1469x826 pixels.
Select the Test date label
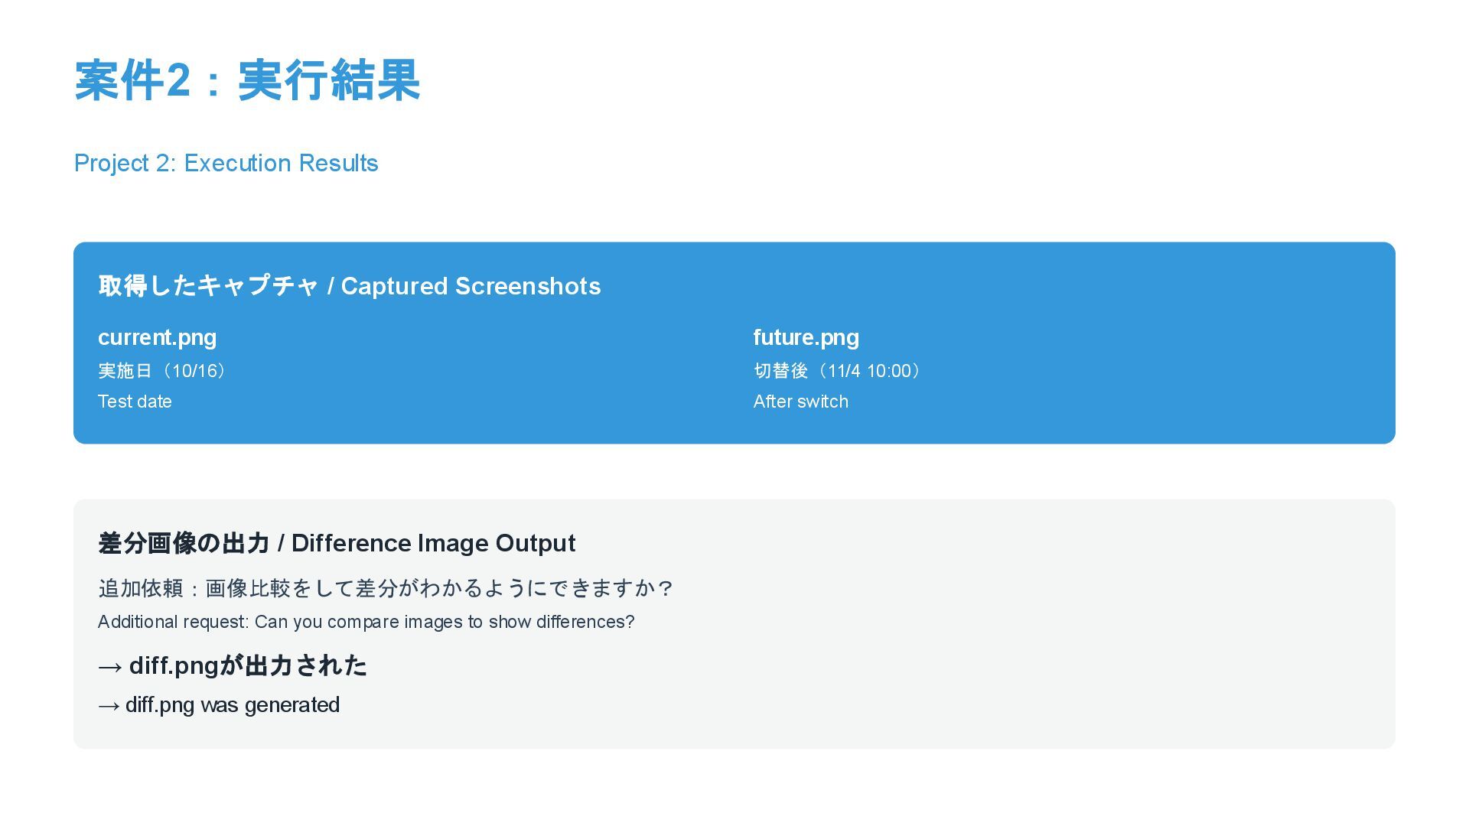click(135, 402)
